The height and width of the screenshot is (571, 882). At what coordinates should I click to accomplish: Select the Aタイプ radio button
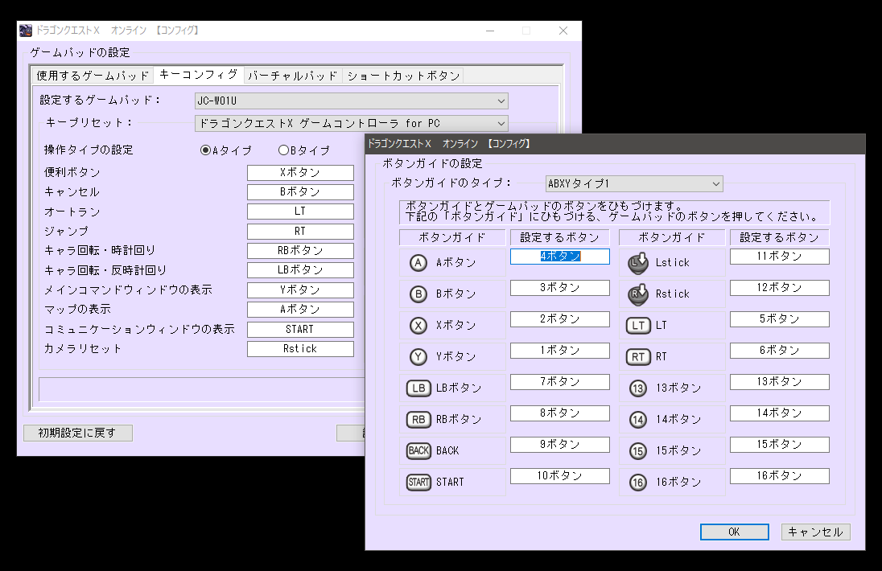pyautogui.click(x=206, y=150)
